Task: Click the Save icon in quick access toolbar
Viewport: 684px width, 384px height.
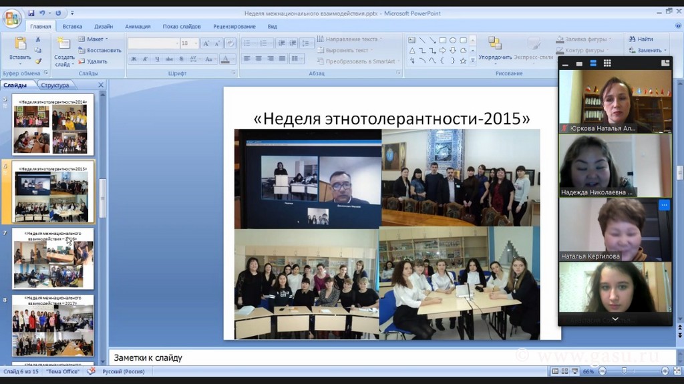Action: coord(31,13)
